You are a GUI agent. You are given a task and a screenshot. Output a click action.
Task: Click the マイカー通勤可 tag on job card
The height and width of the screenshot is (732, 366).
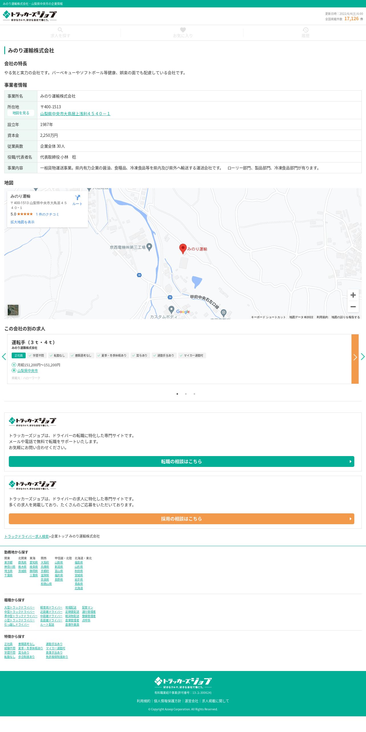192,355
